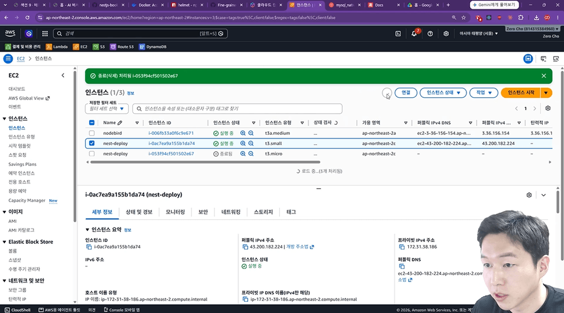Image resolution: width=564 pixels, height=313 pixels.
Task: Switch to the Status and alarms tab
Action: click(x=139, y=212)
